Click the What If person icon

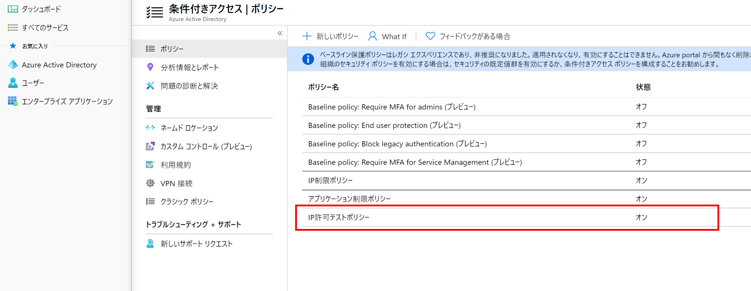pos(372,36)
